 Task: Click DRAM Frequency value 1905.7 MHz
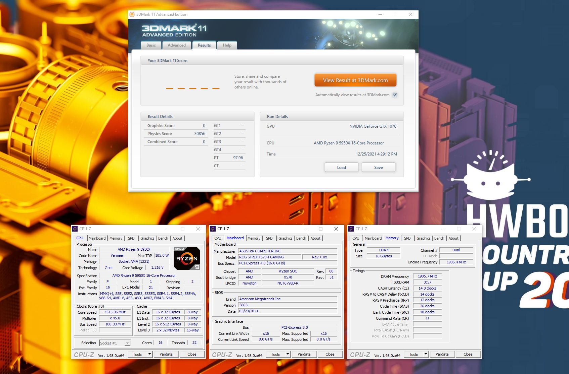(x=427, y=276)
